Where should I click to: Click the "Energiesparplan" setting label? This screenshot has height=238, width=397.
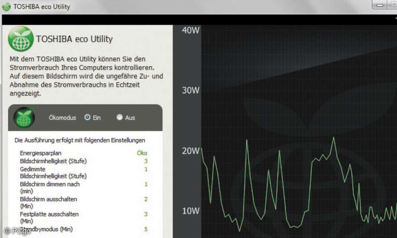click(x=41, y=153)
